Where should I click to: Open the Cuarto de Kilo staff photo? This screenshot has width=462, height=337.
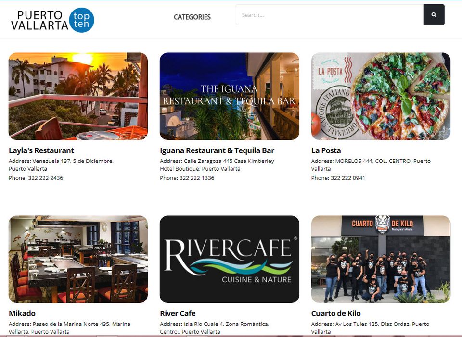(x=381, y=259)
